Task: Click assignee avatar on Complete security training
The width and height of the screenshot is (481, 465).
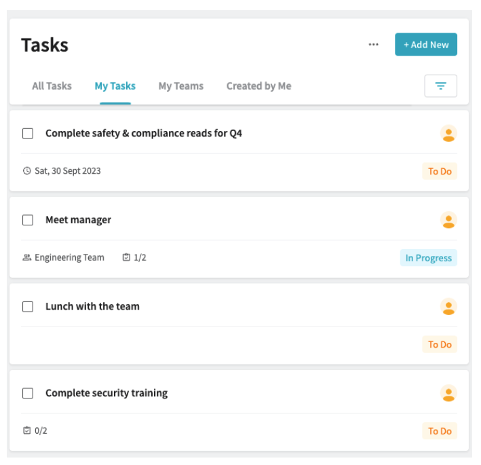Action: pos(448,393)
